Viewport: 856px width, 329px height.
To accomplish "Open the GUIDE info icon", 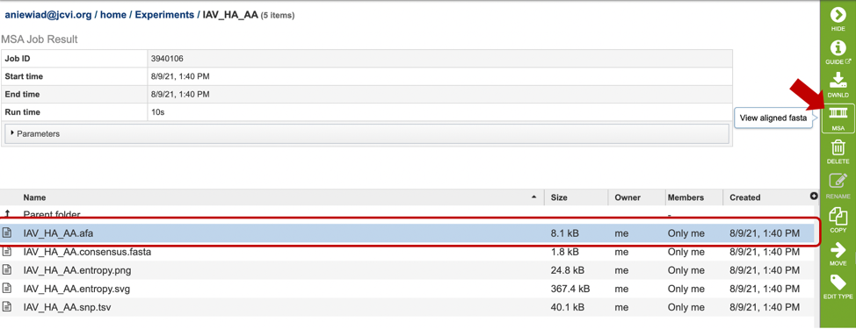I will (x=838, y=48).
